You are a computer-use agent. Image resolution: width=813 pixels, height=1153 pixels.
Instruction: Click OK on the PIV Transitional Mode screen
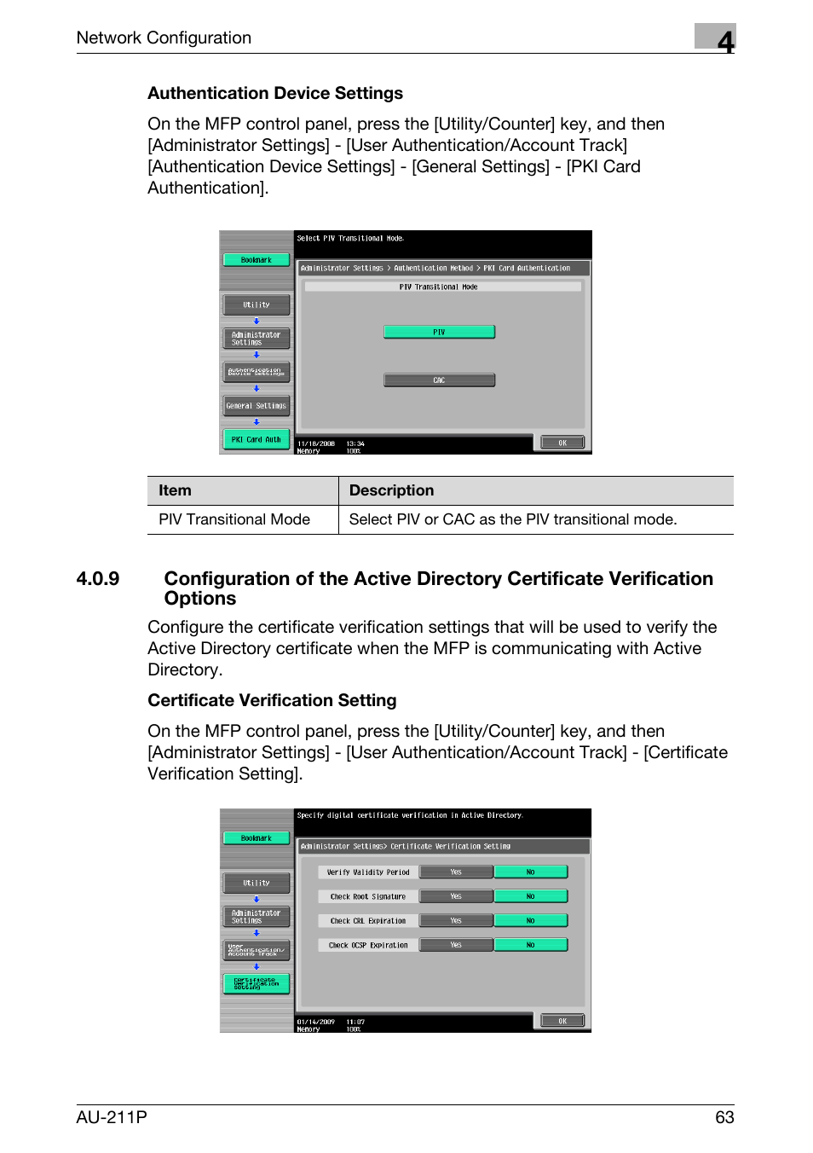click(562, 443)
